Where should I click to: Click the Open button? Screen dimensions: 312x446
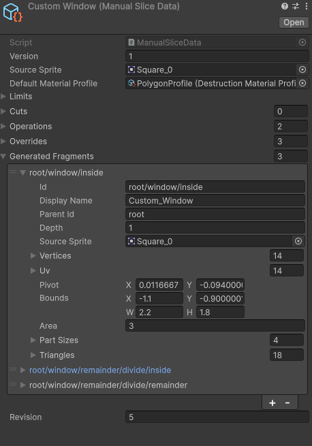[x=294, y=22]
